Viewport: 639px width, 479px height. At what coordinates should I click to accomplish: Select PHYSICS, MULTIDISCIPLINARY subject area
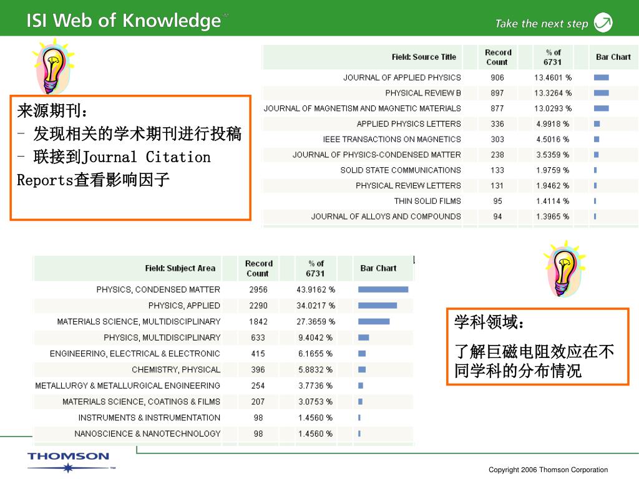click(x=162, y=337)
